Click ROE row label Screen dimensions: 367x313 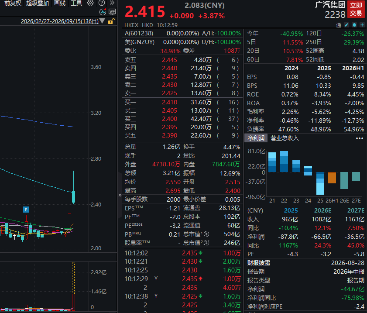[x=253, y=95]
